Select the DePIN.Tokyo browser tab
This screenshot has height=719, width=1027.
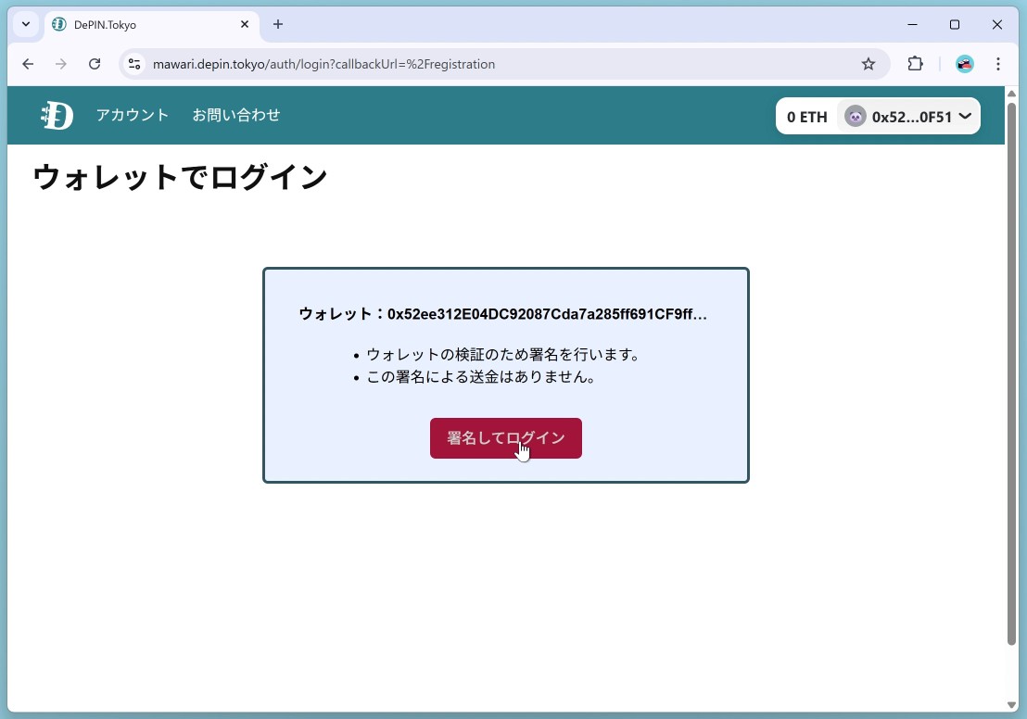(x=139, y=25)
